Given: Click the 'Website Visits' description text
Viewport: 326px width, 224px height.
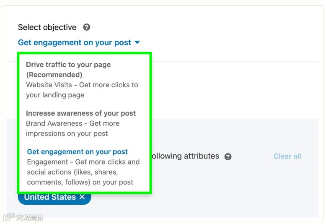Looking at the screenshot, I should [82, 85].
